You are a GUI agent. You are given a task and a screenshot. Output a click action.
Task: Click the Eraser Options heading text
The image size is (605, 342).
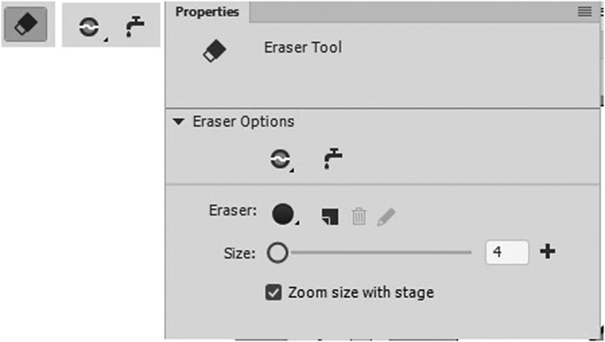click(242, 121)
